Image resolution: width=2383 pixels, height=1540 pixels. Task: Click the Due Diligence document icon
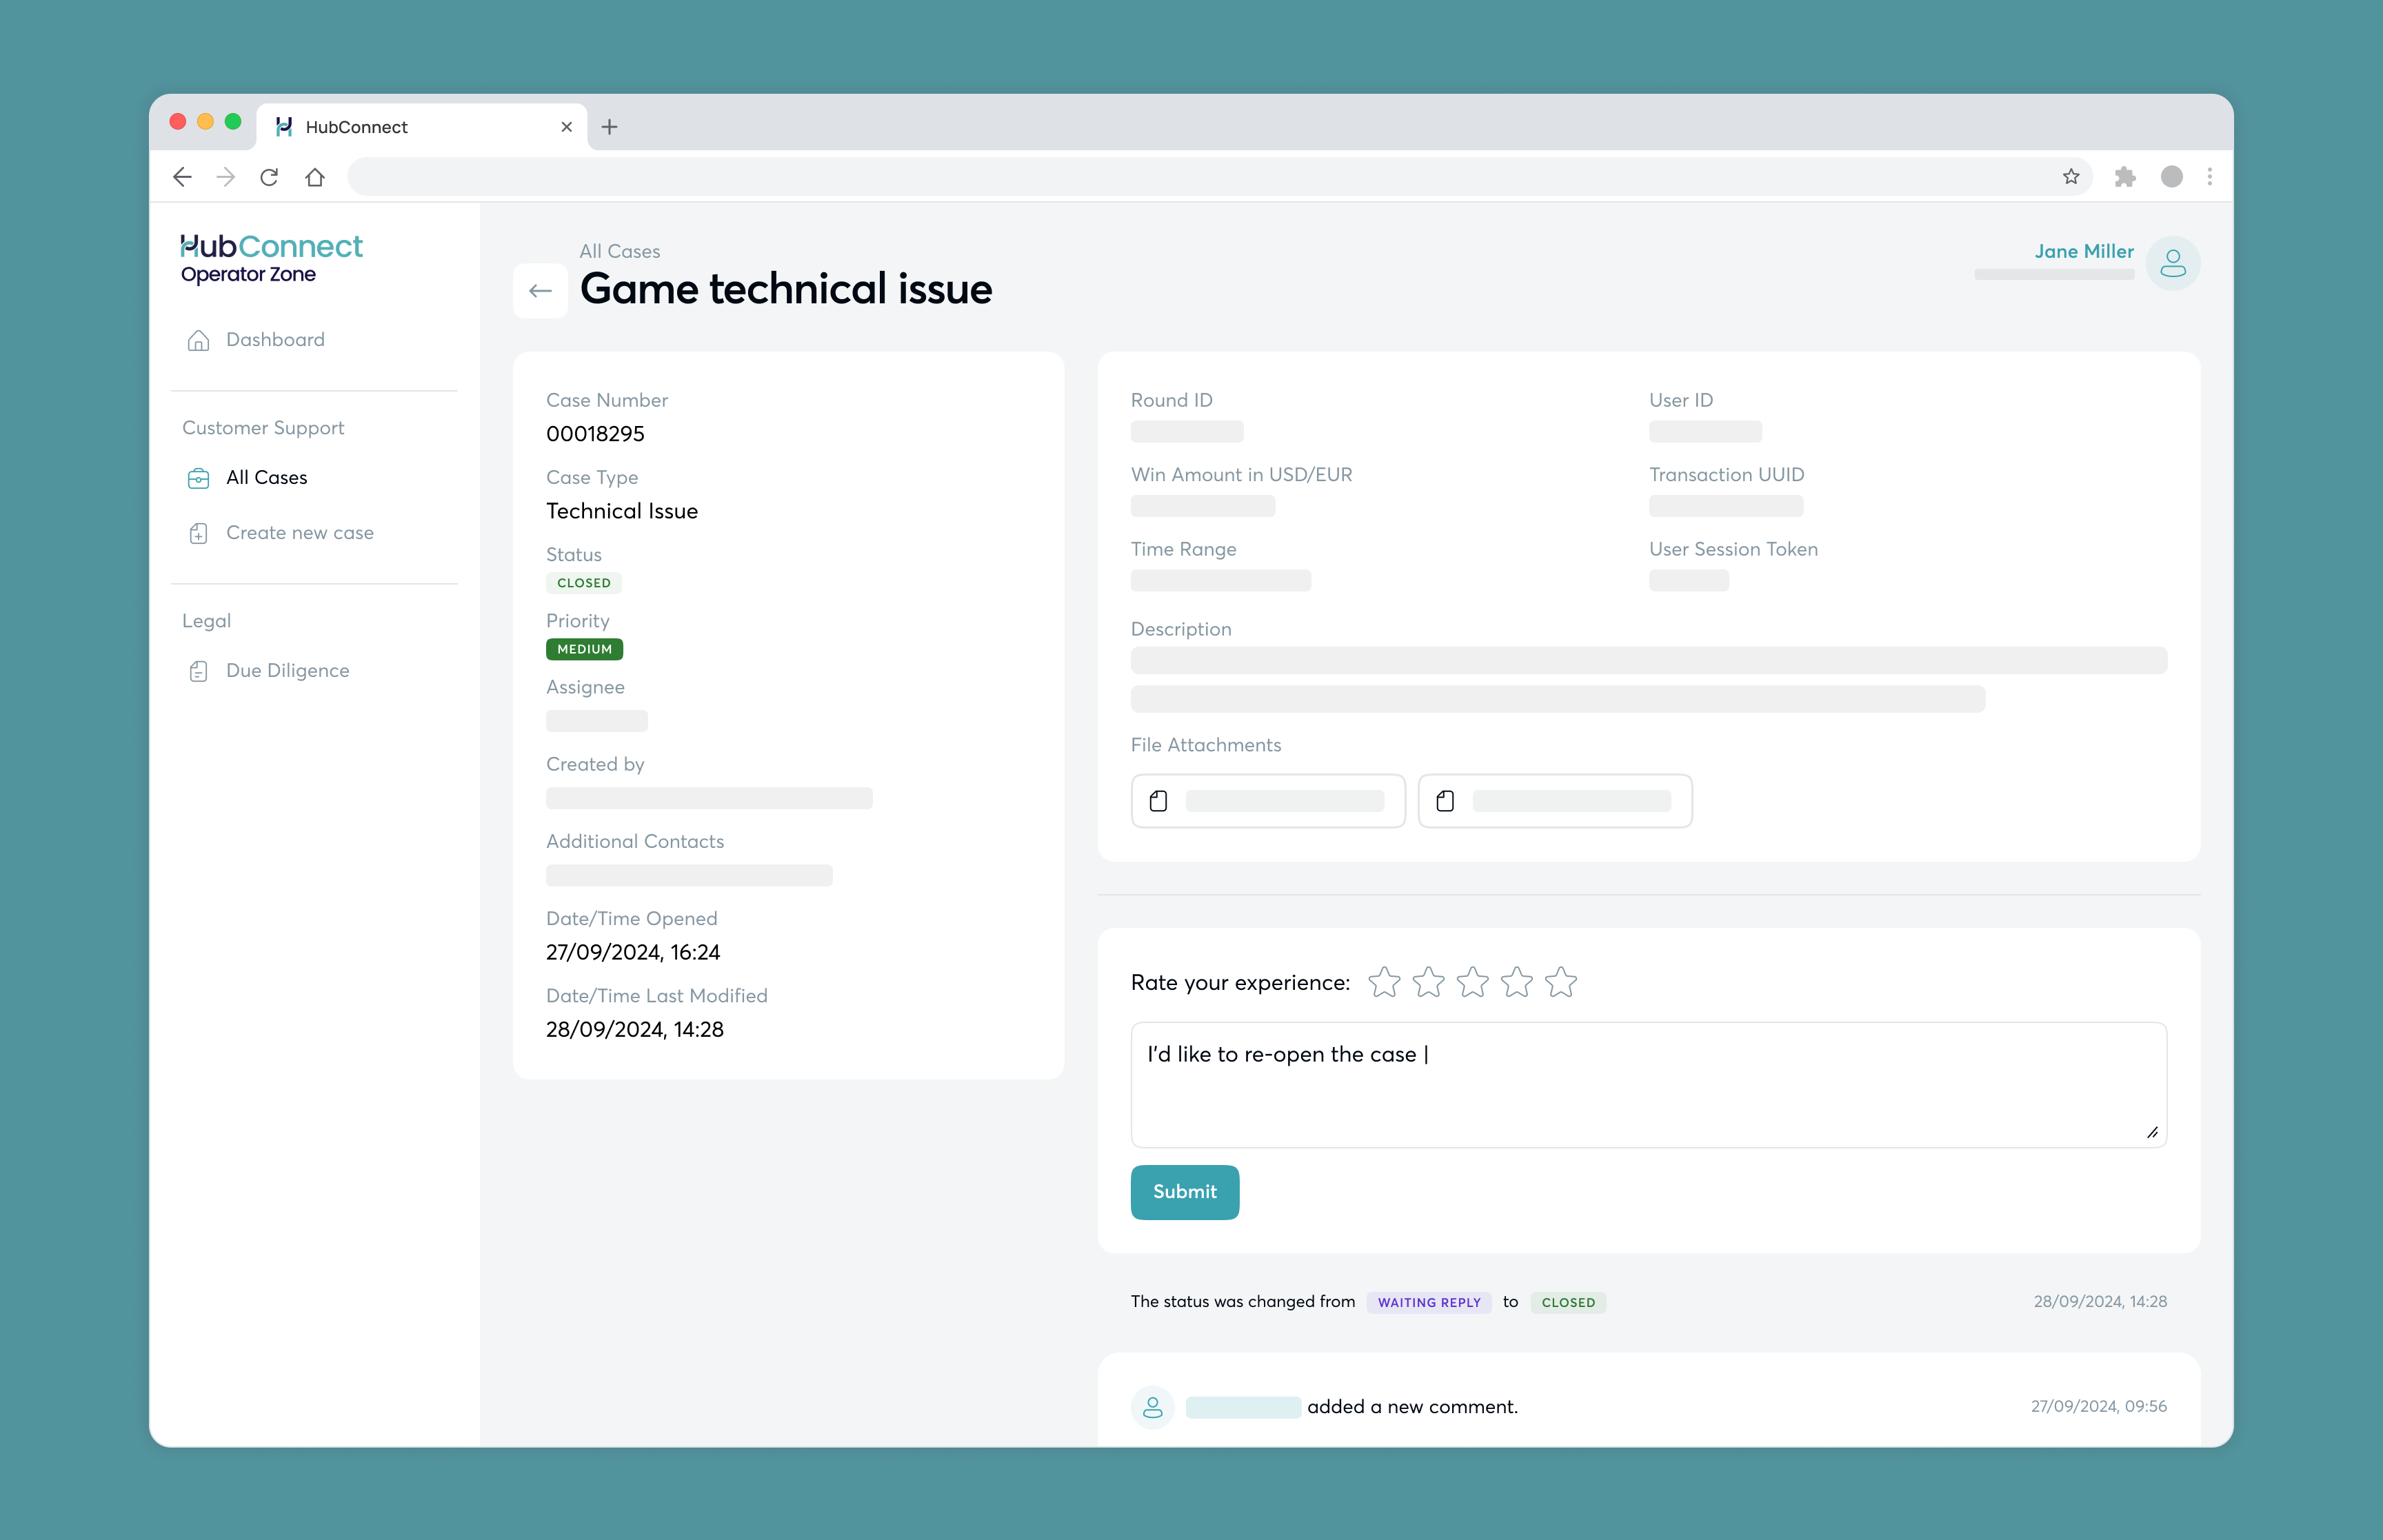tap(198, 671)
